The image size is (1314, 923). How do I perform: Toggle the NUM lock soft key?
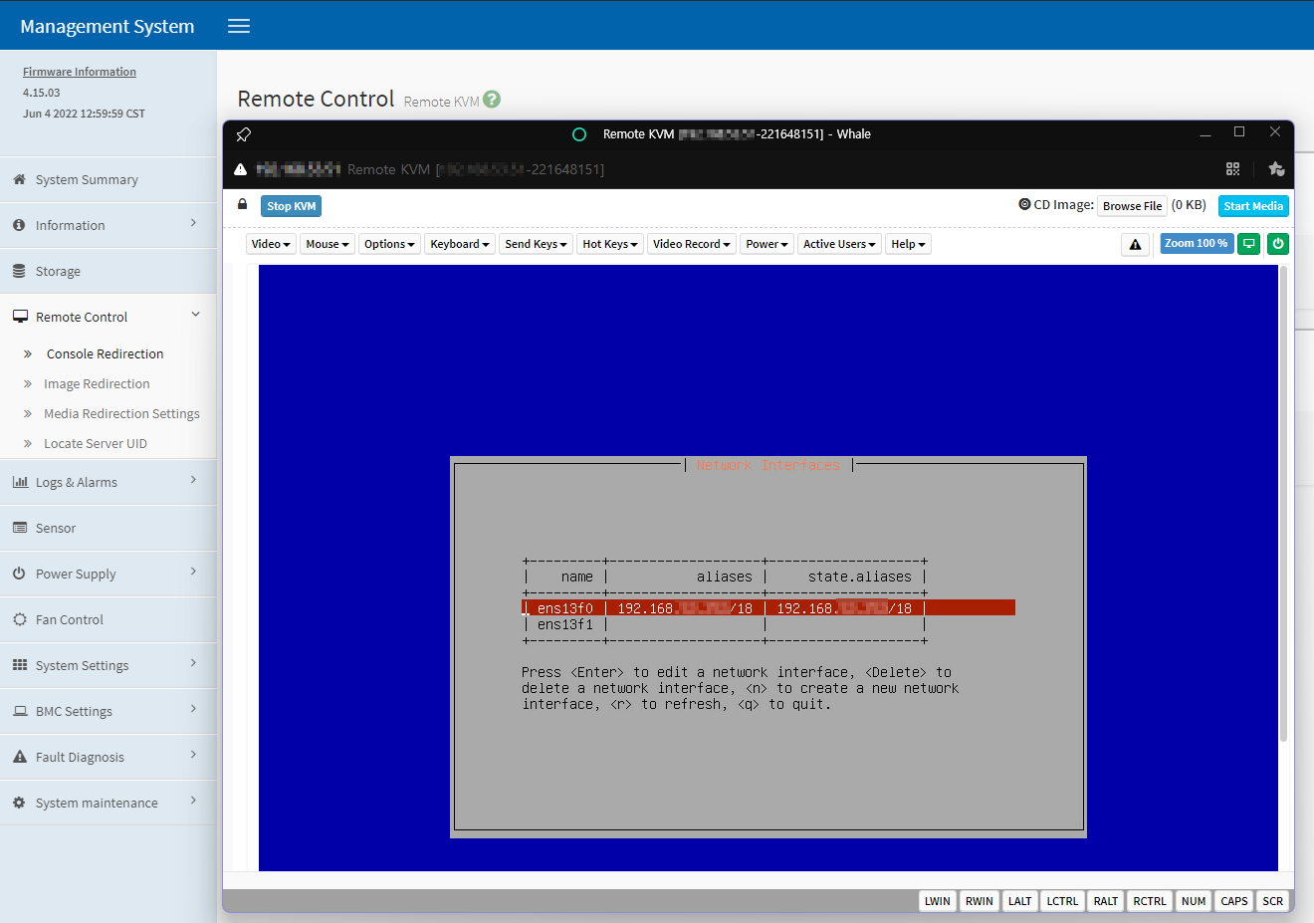(1193, 900)
